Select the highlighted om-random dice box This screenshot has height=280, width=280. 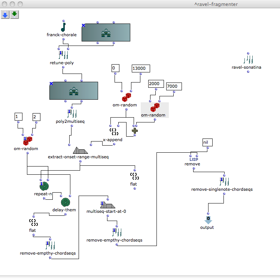pyautogui.click(x=154, y=109)
